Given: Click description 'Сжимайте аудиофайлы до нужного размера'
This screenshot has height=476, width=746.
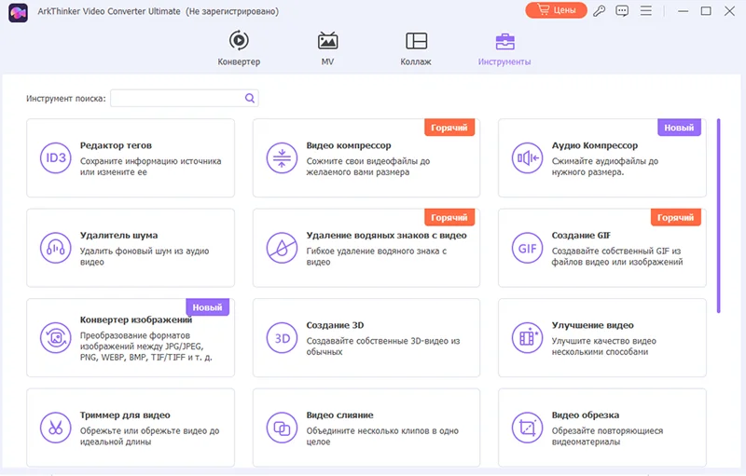Looking at the screenshot, I should (x=604, y=166).
